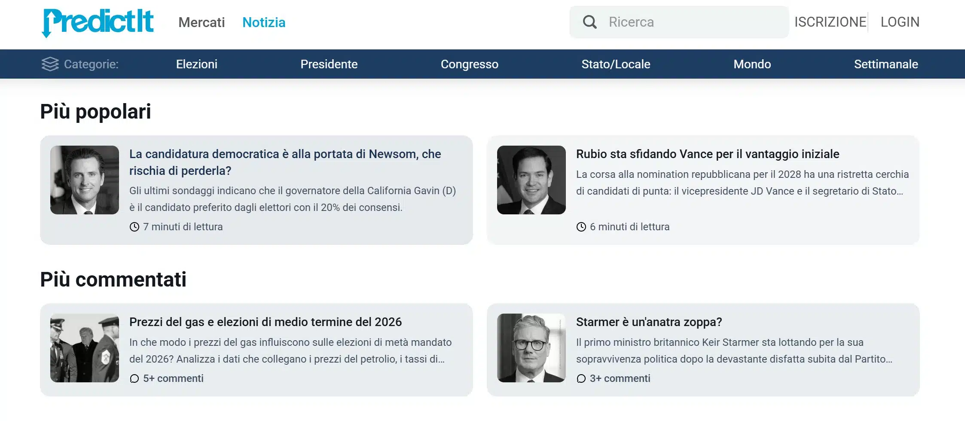The image size is (965, 421).
Task: Select the Settimanale category
Action: point(886,64)
